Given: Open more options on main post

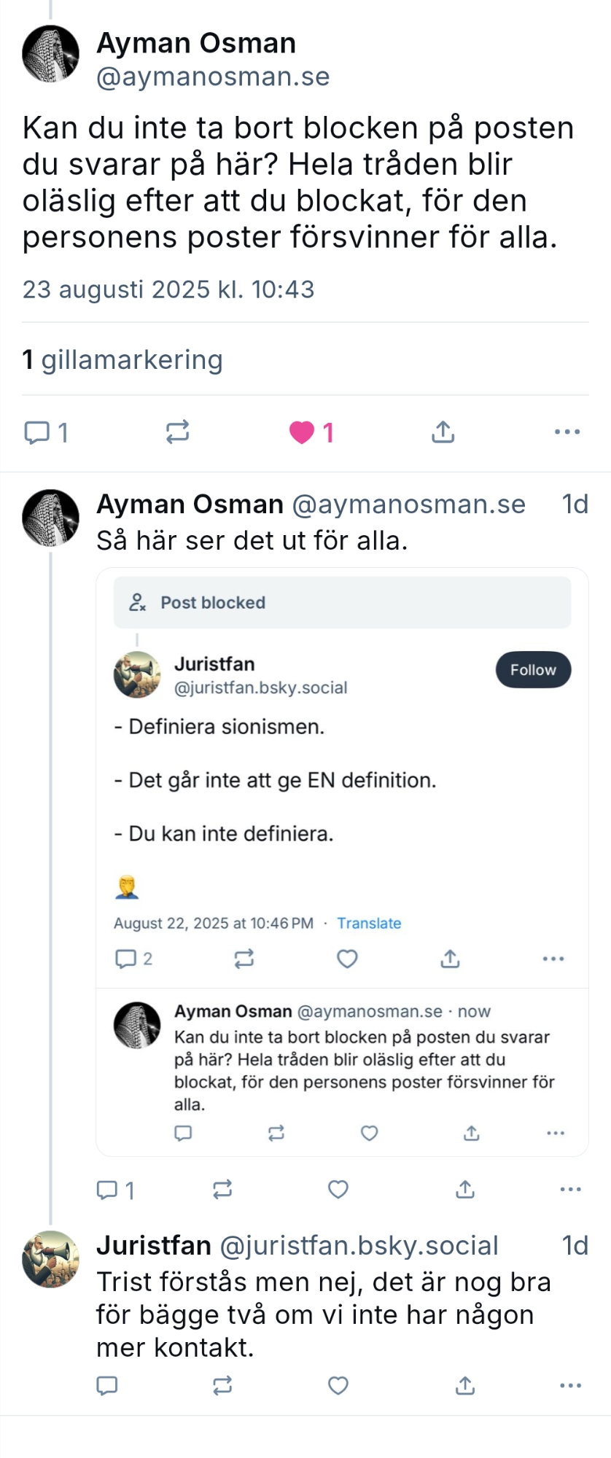Looking at the screenshot, I should (x=567, y=432).
